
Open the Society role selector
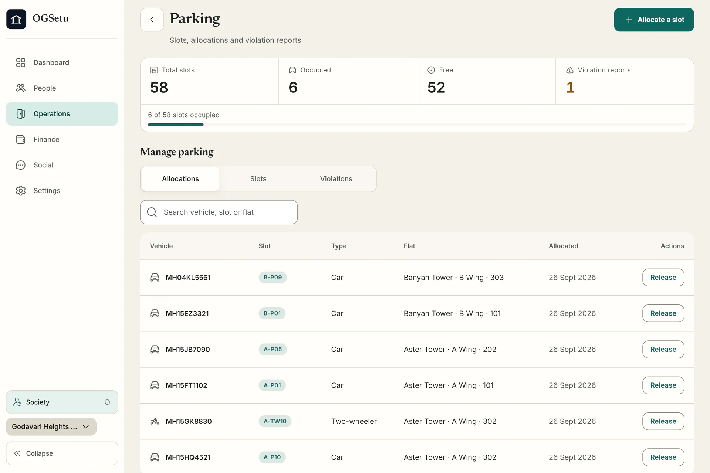point(62,402)
